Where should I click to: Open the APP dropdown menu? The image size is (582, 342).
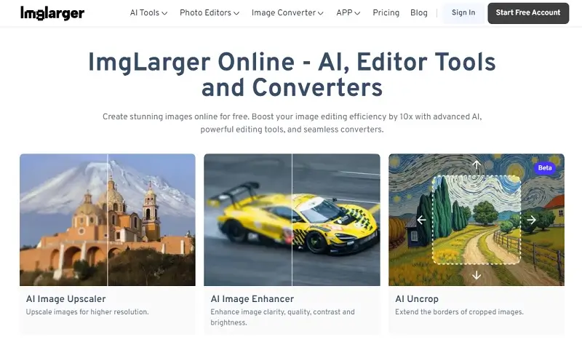click(348, 13)
